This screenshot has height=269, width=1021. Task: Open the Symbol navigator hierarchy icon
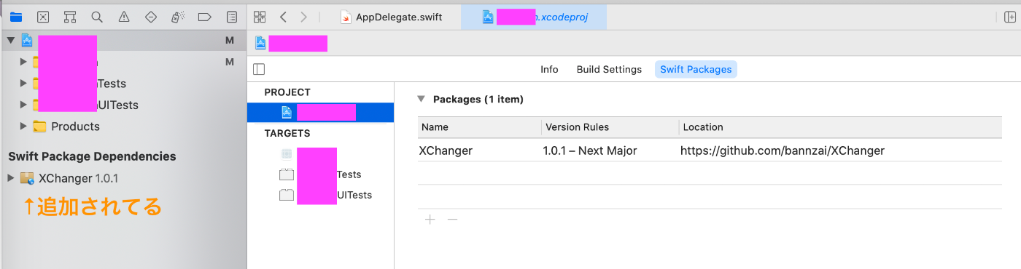pyautogui.click(x=70, y=17)
